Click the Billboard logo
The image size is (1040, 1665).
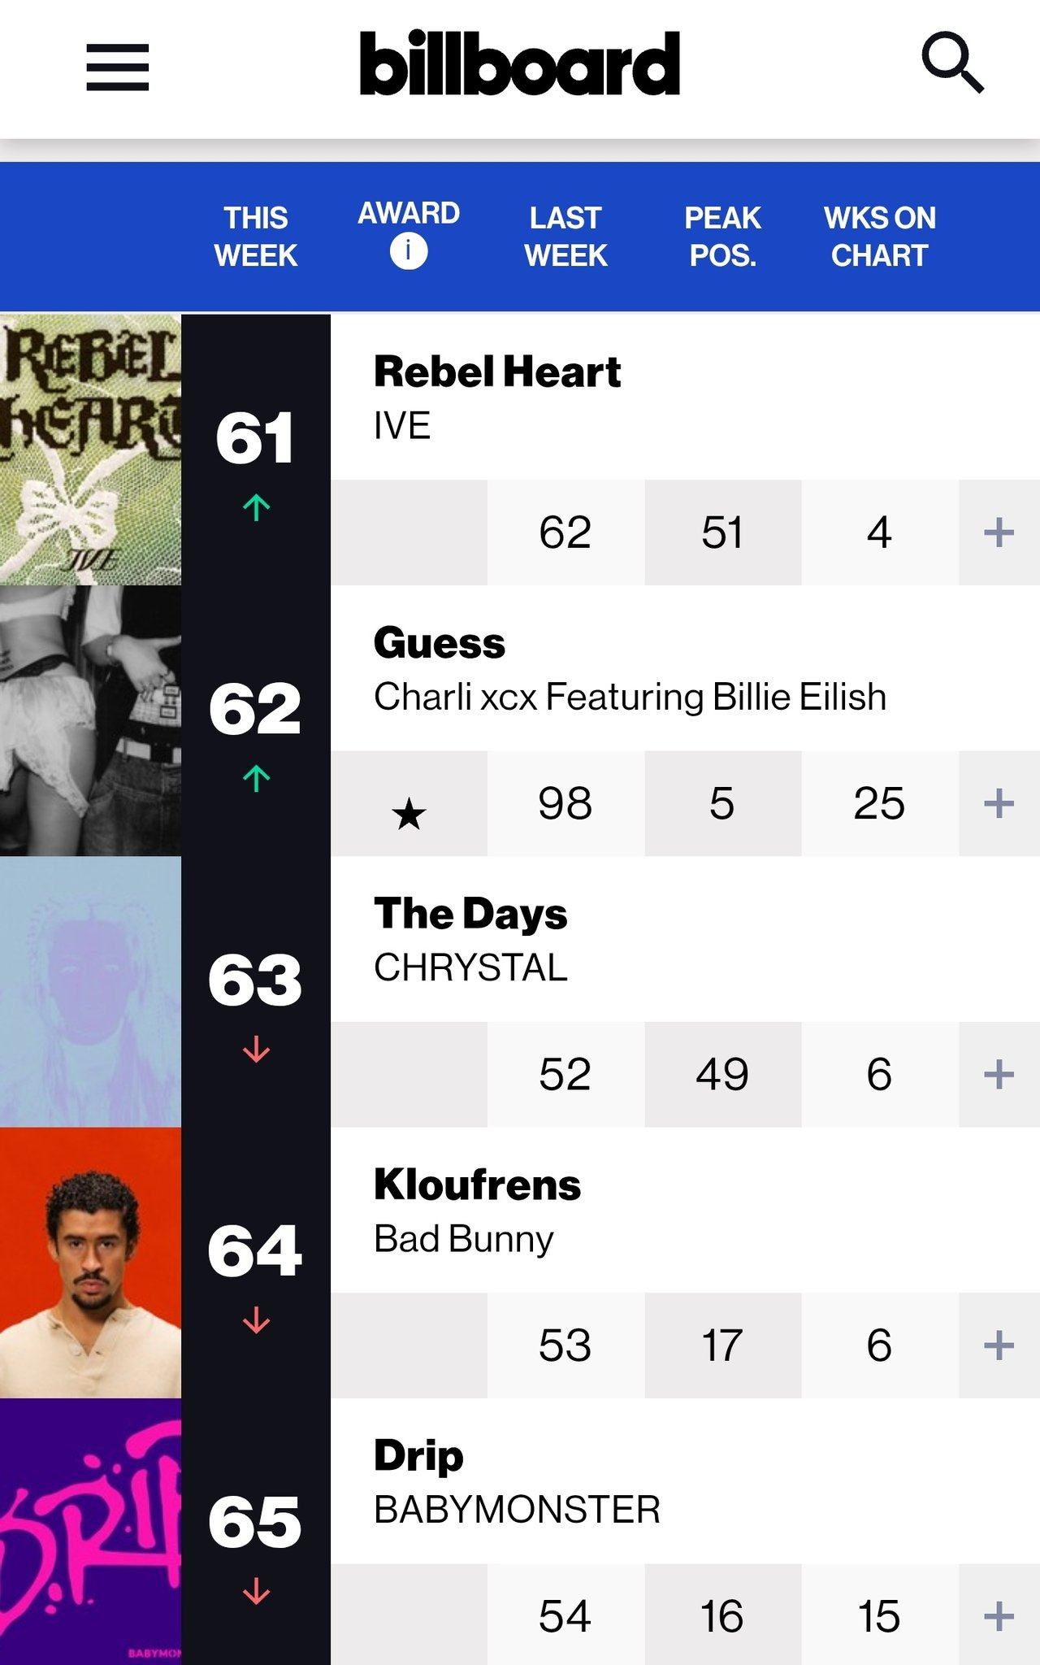click(x=520, y=63)
